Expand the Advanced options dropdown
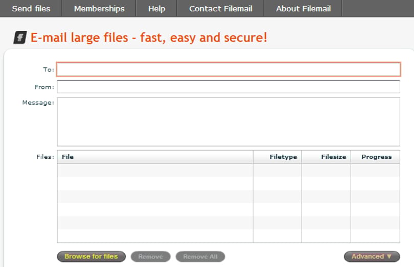Viewport: 414px width, 267px height. click(x=372, y=256)
